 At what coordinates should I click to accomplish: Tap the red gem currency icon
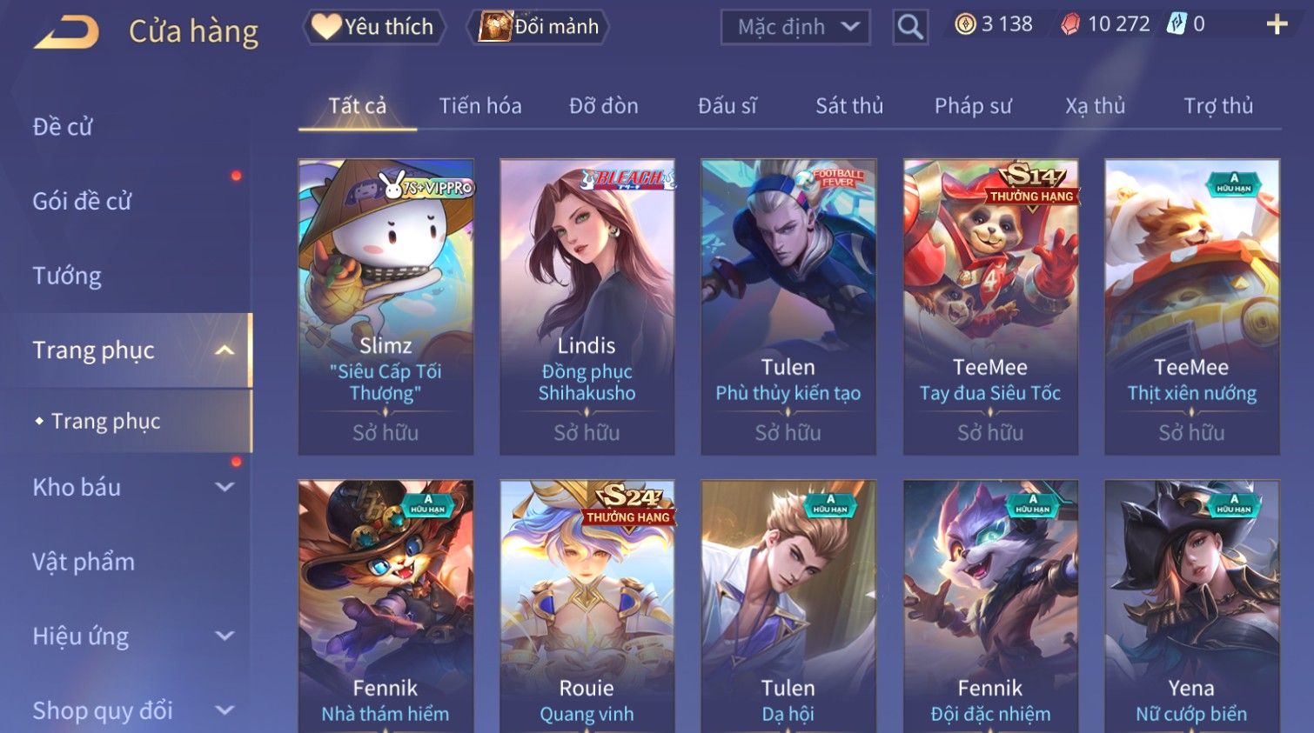[x=1070, y=24]
